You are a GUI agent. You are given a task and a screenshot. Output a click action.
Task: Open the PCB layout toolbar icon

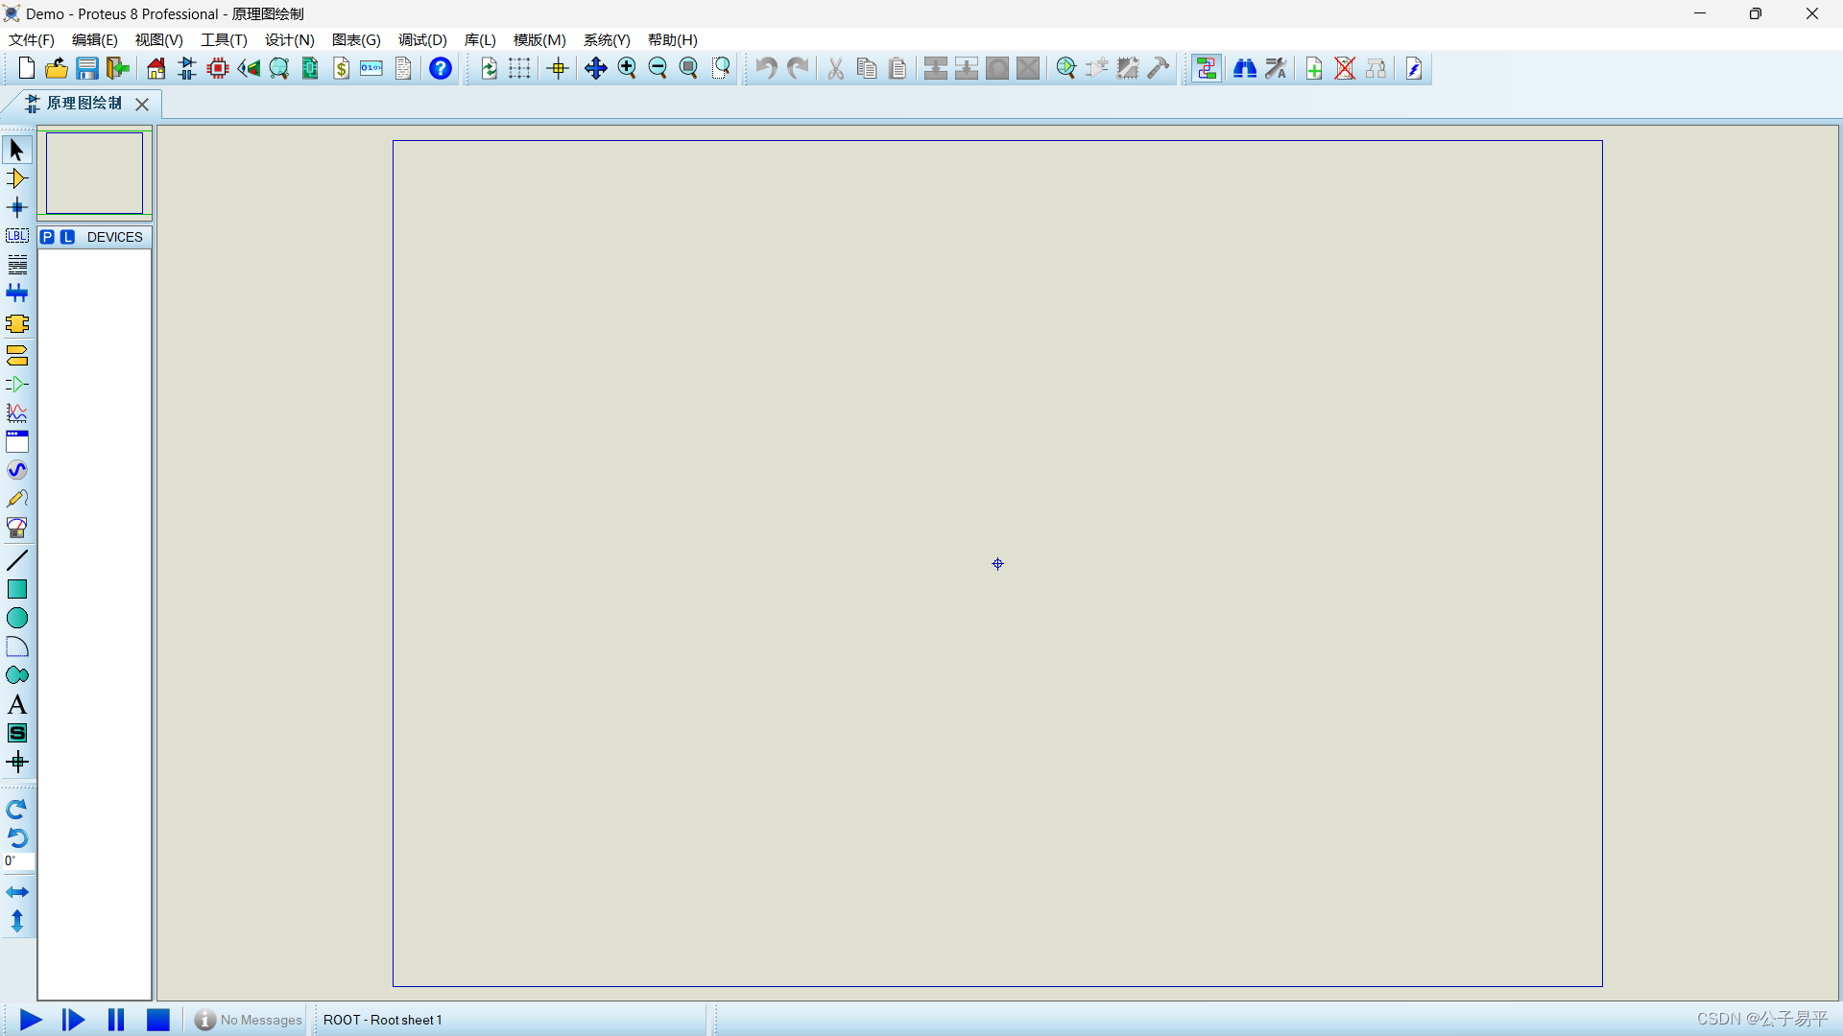pos(218,68)
